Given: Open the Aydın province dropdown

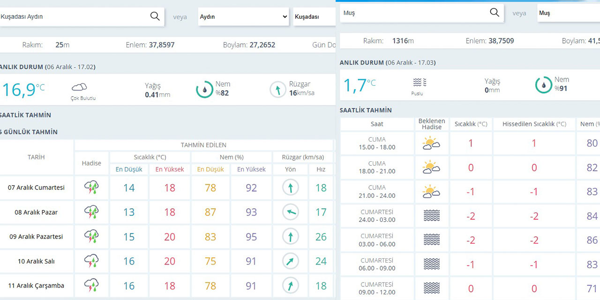Looking at the screenshot, I should [243, 16].
